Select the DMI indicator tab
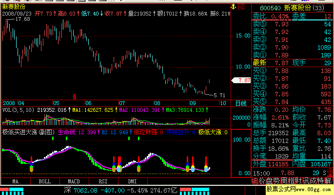This screenshot has height=195, width=334. (132, 181)
